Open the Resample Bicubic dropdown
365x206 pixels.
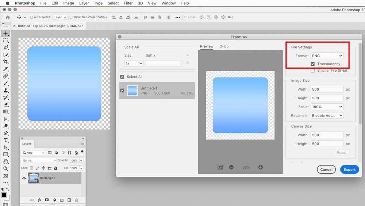point(327,115)
